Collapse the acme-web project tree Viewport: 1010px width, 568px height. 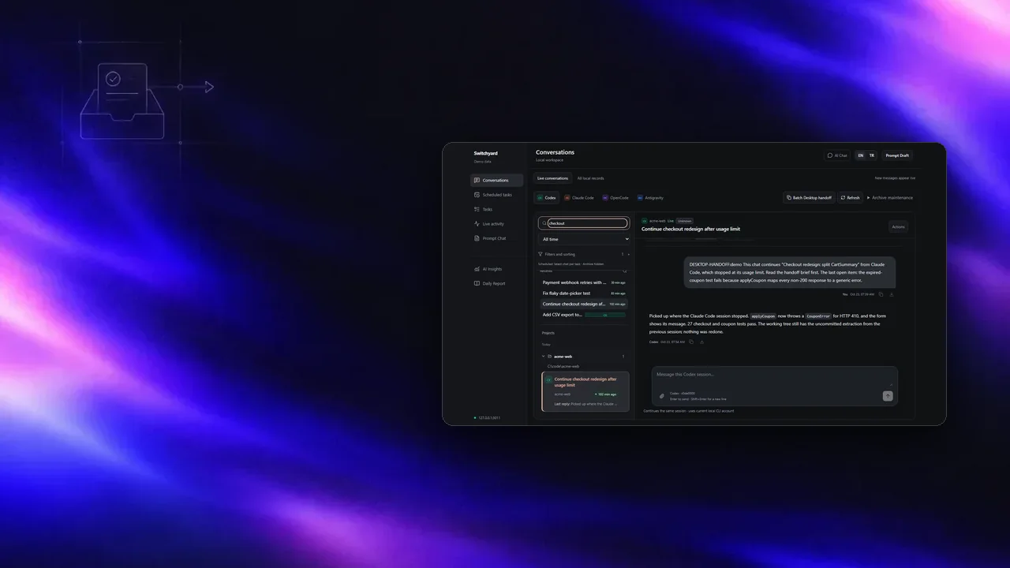click(543, 357)
